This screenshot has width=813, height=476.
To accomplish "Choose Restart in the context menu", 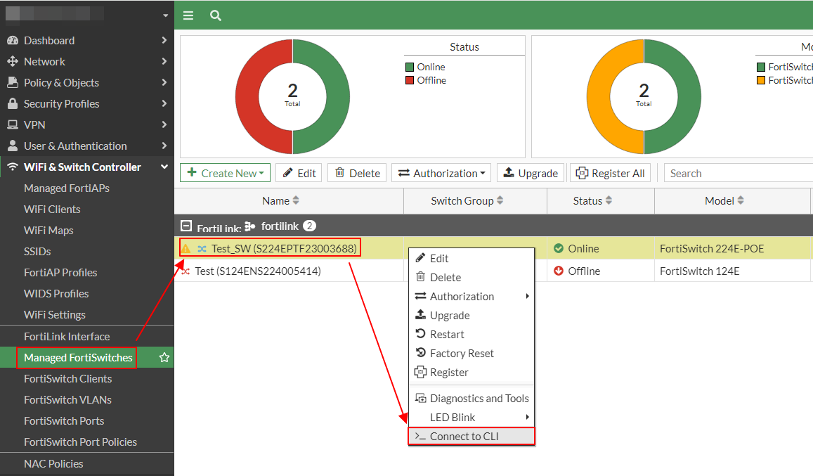I will [x=471, y=334].
